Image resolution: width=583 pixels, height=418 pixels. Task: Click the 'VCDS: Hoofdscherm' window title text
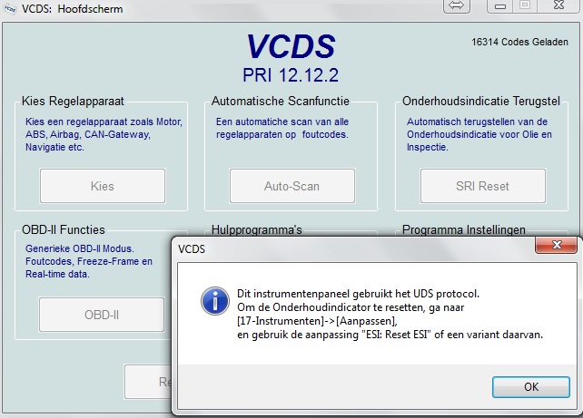pyautogui.click(x=72, y=9)
